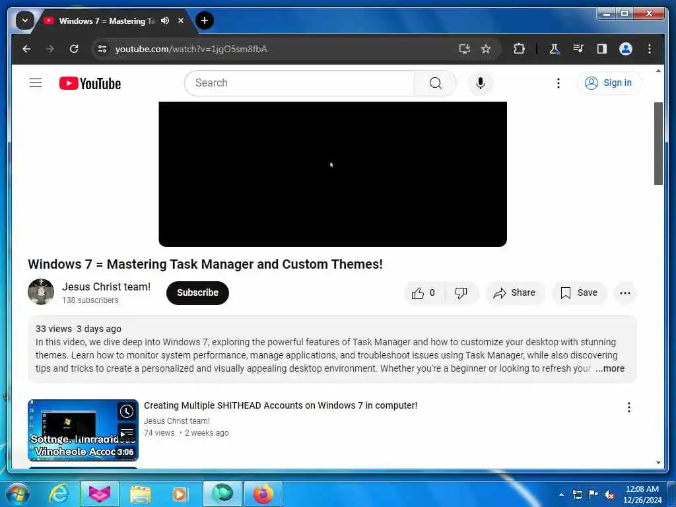Open Chrome Labs flask icon
Image resolution: width=676 pixels, height=507 pixels.
click(x=555, y=49)
